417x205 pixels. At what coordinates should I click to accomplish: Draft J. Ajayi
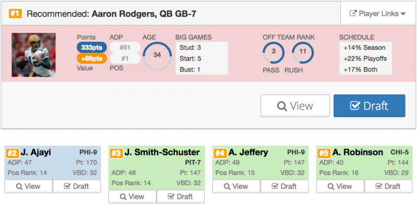[x=77, y=186]
